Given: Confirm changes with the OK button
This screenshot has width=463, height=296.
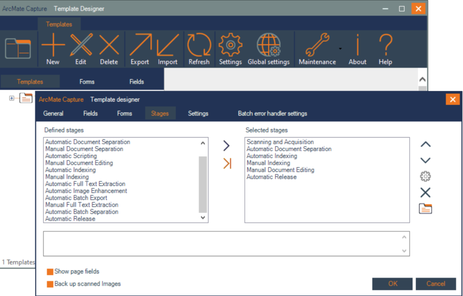Looking at the screenshot, I should point(392,284).
